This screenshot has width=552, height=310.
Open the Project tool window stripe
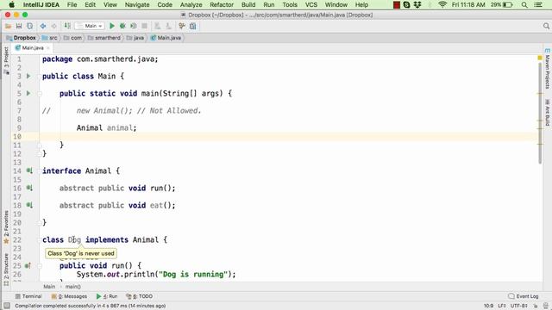[x=6, y=60]
